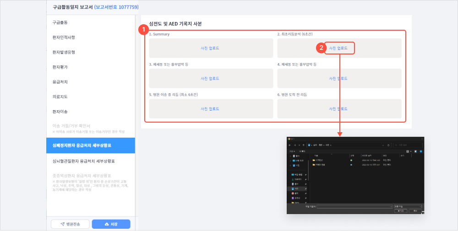
Task: Upload photo for 2. 최초리듬분석
Action: 338,48
